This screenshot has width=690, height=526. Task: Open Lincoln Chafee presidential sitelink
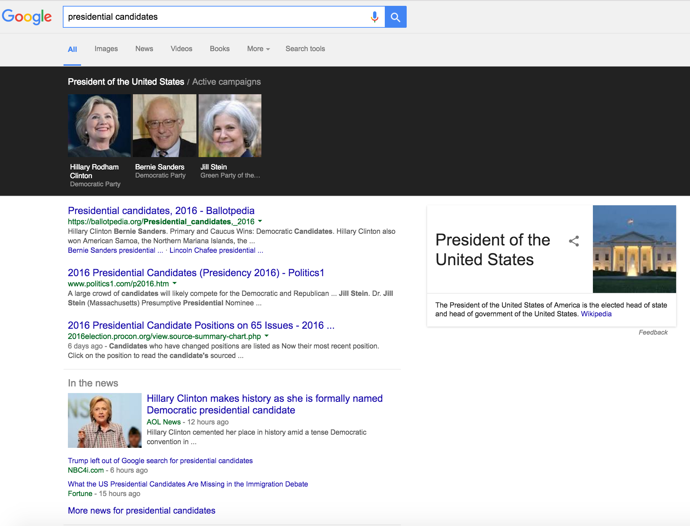click(x=216, y=250)
